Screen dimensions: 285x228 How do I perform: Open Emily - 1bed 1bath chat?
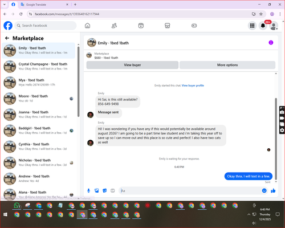(39, 51)
